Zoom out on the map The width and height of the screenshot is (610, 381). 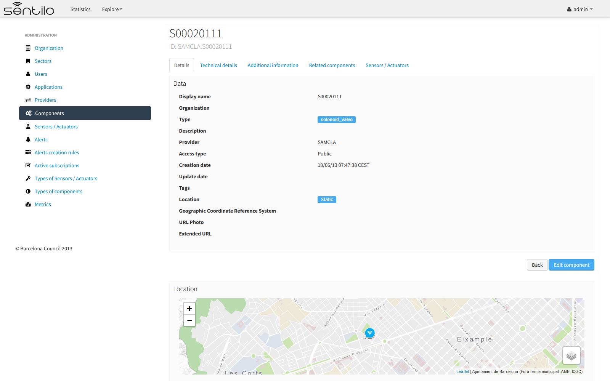coord(189,320)
